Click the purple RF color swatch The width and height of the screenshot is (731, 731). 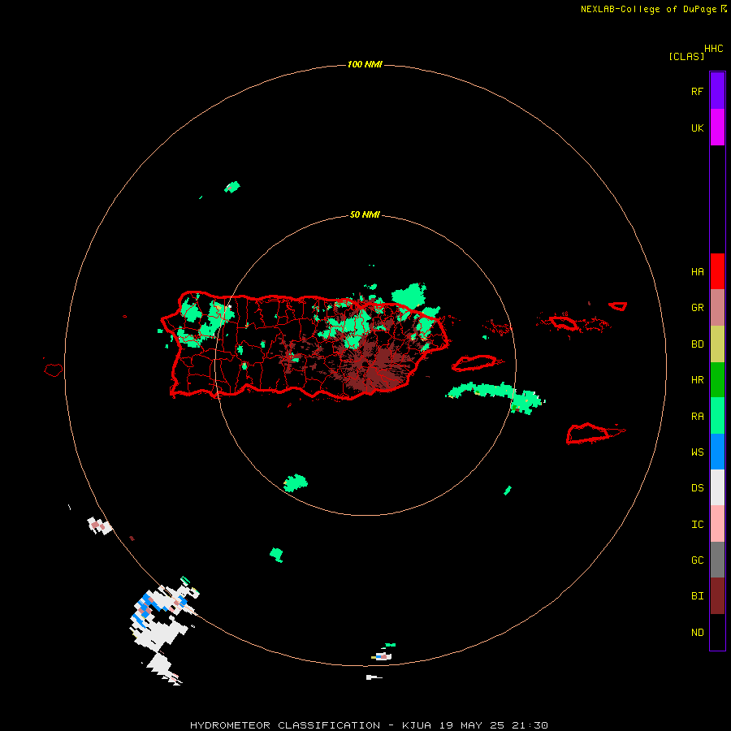(x=717, y=91)
